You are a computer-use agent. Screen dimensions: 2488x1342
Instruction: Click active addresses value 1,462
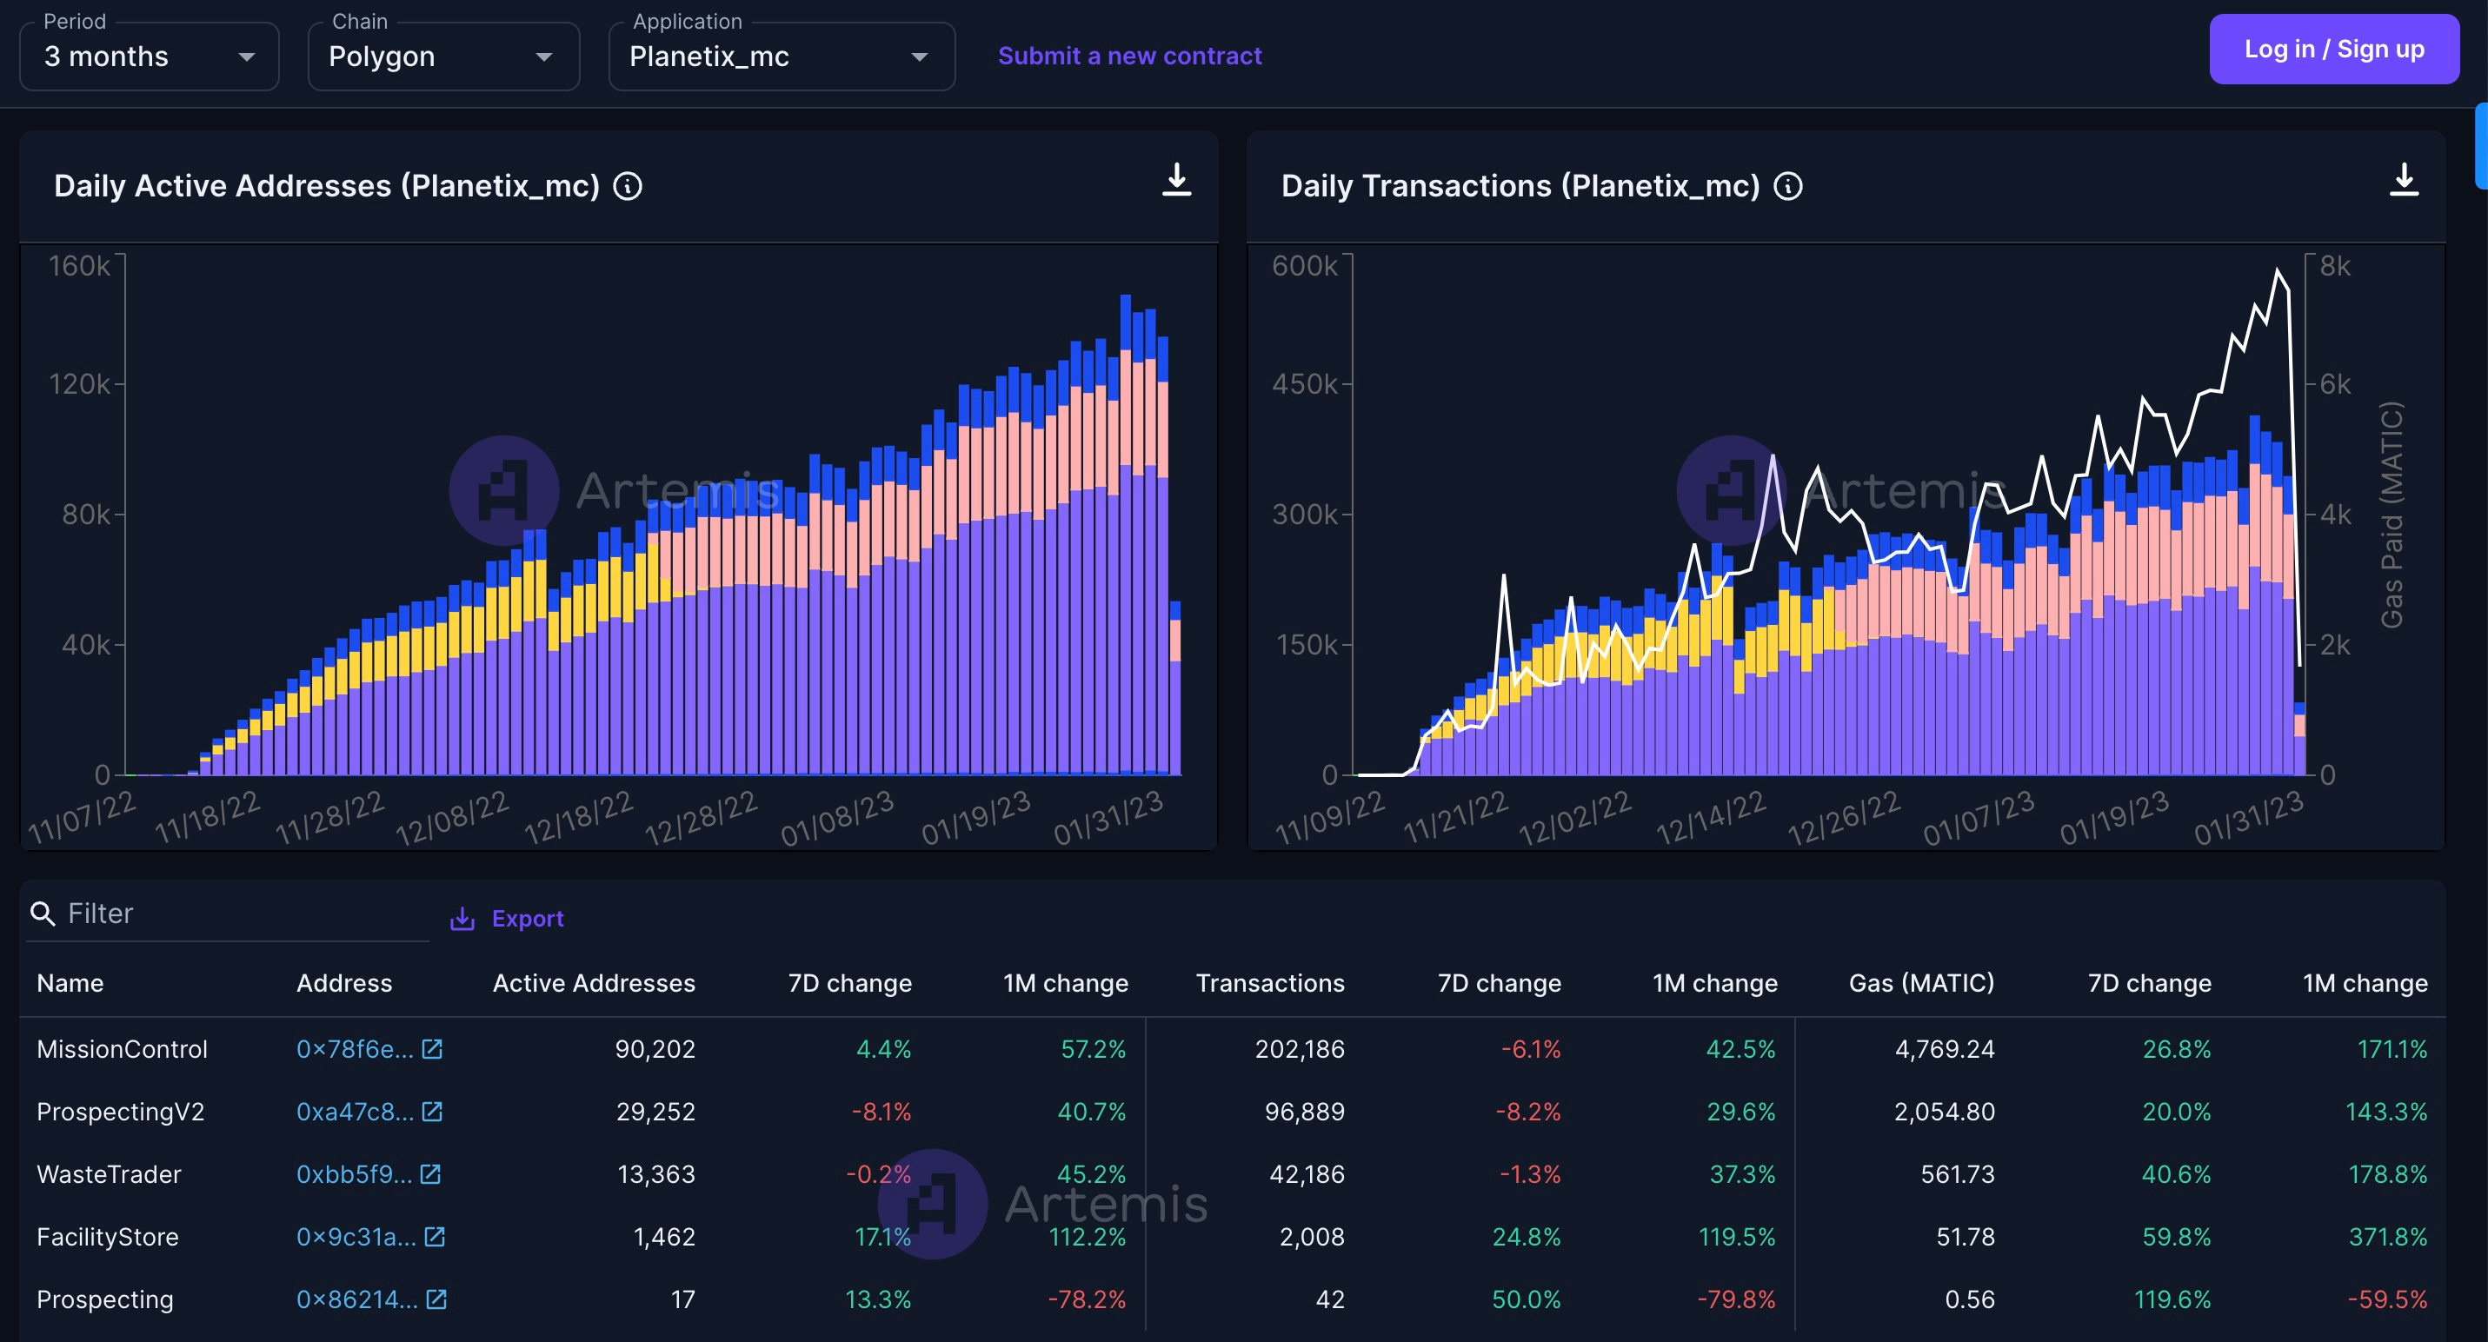(663, 1237)
